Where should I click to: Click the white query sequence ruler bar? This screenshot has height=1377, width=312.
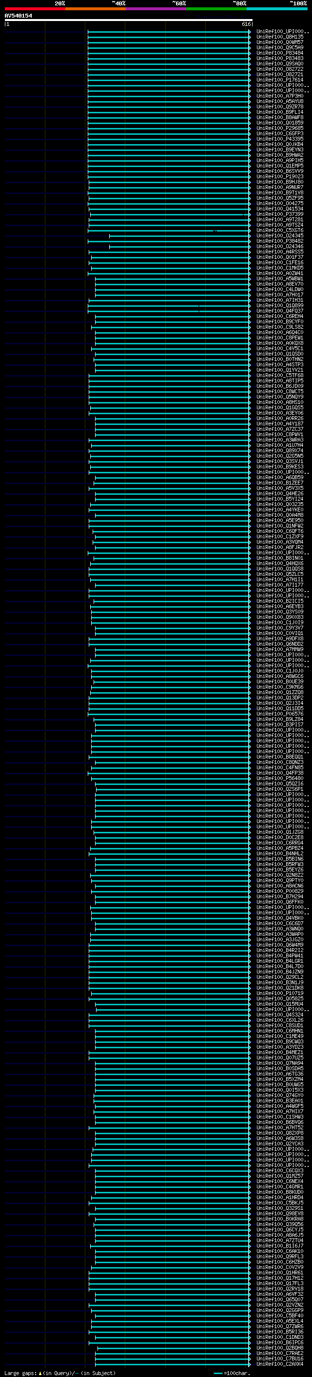click(x=128, y=20)
